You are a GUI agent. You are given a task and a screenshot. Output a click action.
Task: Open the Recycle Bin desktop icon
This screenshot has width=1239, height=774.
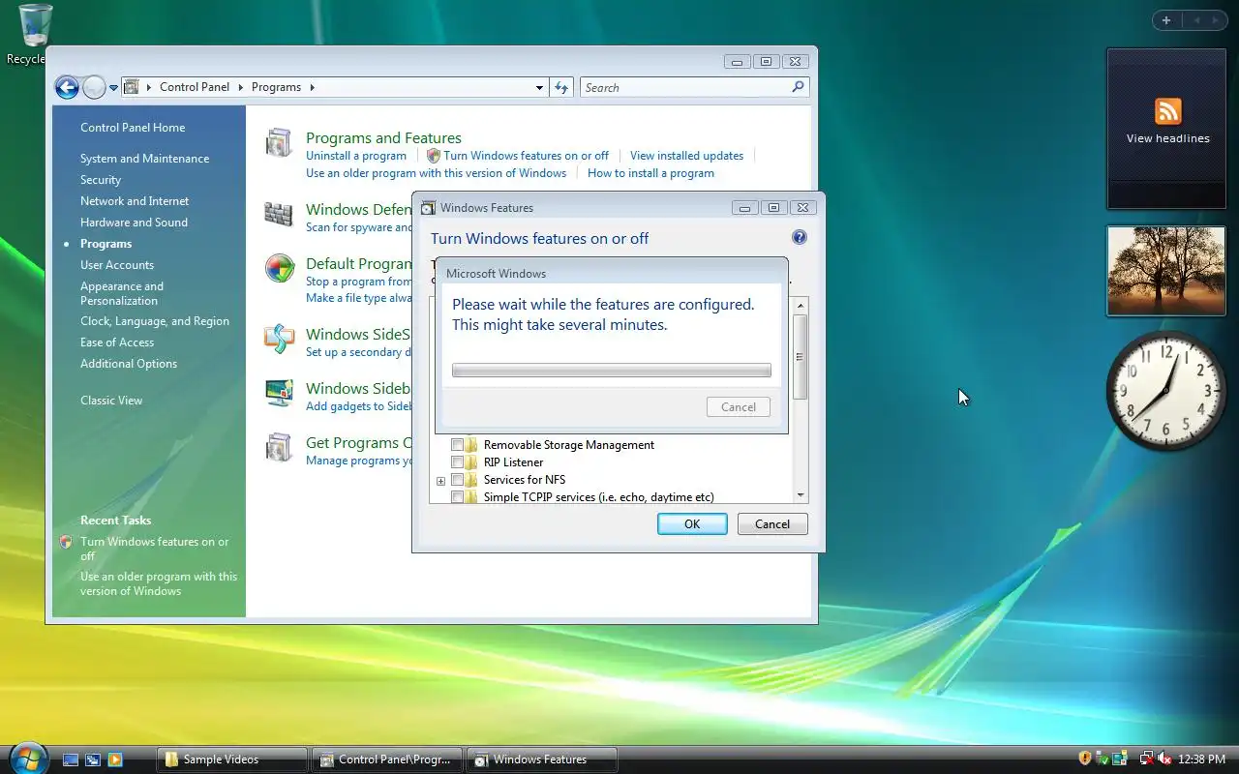(x=34, y=26)
